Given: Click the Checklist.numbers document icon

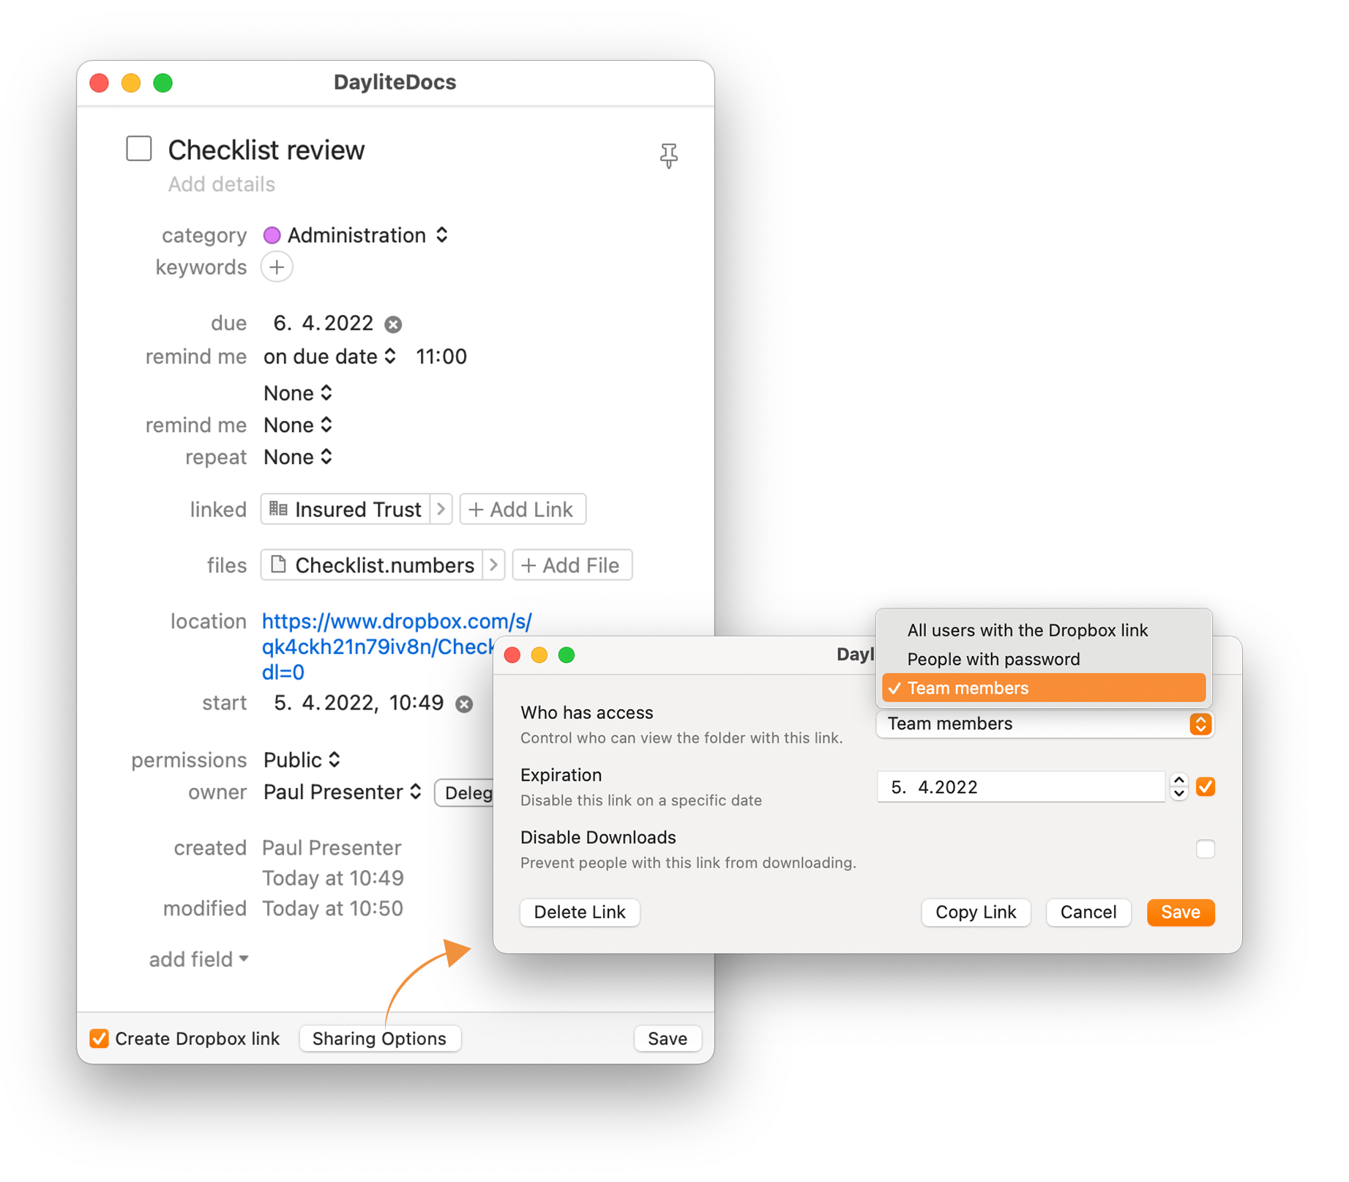Looking at the screenshot, I should (x=278, y=565).
